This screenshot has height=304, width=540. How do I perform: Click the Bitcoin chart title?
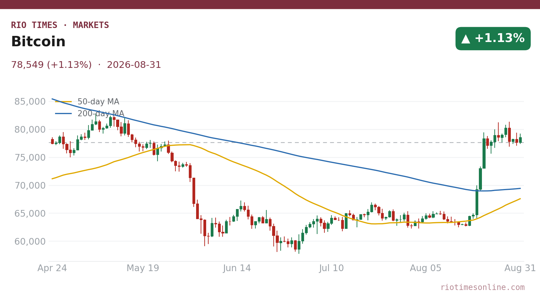tap(38, 42)
